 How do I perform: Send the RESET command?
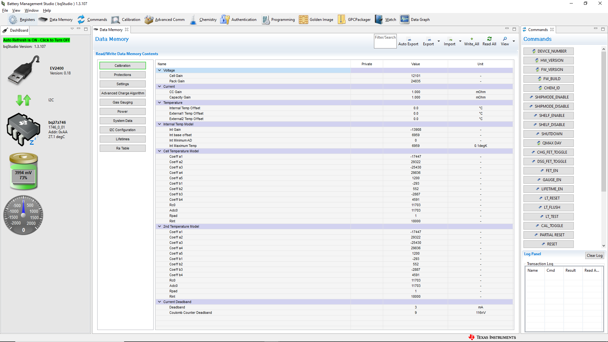pyautogui.click(x=548, y=244)
